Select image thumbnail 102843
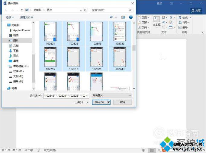 click(x=120, y=59)
